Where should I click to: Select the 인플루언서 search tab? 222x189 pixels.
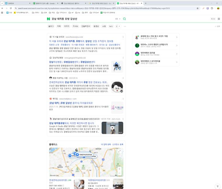(x=86, y=26)
